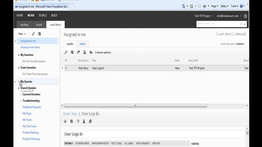
Task: Open the New work item dropdown
Action: pyautogui.click(x=22, y=34)
